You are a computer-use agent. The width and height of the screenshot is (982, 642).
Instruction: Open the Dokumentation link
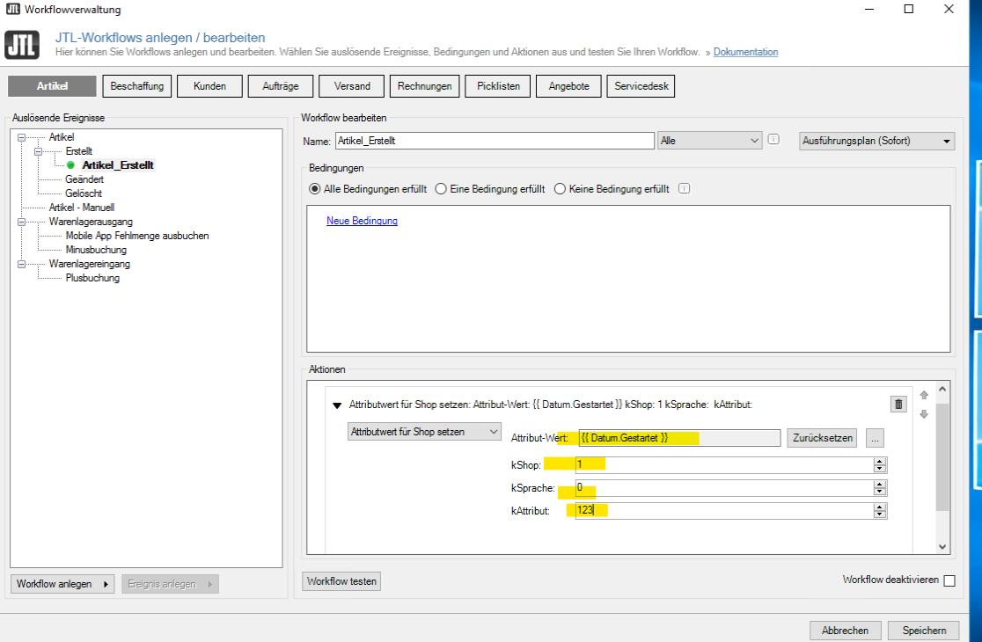point(745,52)
